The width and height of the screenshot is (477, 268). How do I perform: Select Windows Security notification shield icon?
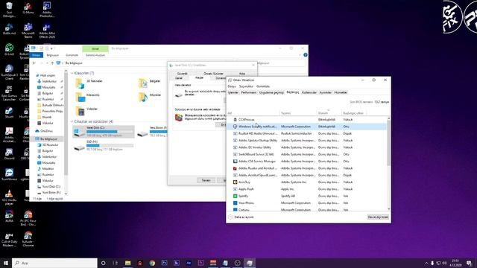tap(235, 127)
